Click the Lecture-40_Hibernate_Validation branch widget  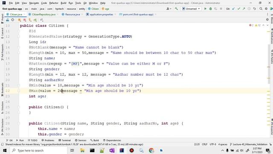point(249,145)
